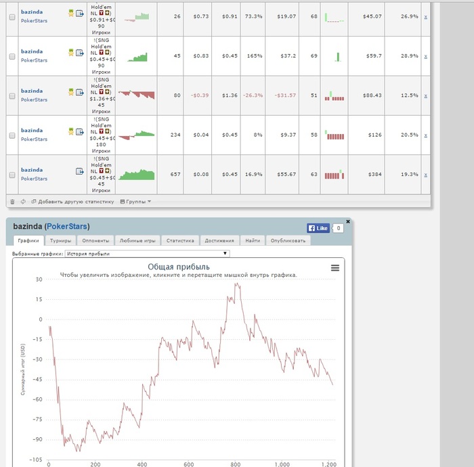Viewport: 474px width, 467px height.
Task: Open bazinda link in the 26-games row
Action: tap(32, 12)
